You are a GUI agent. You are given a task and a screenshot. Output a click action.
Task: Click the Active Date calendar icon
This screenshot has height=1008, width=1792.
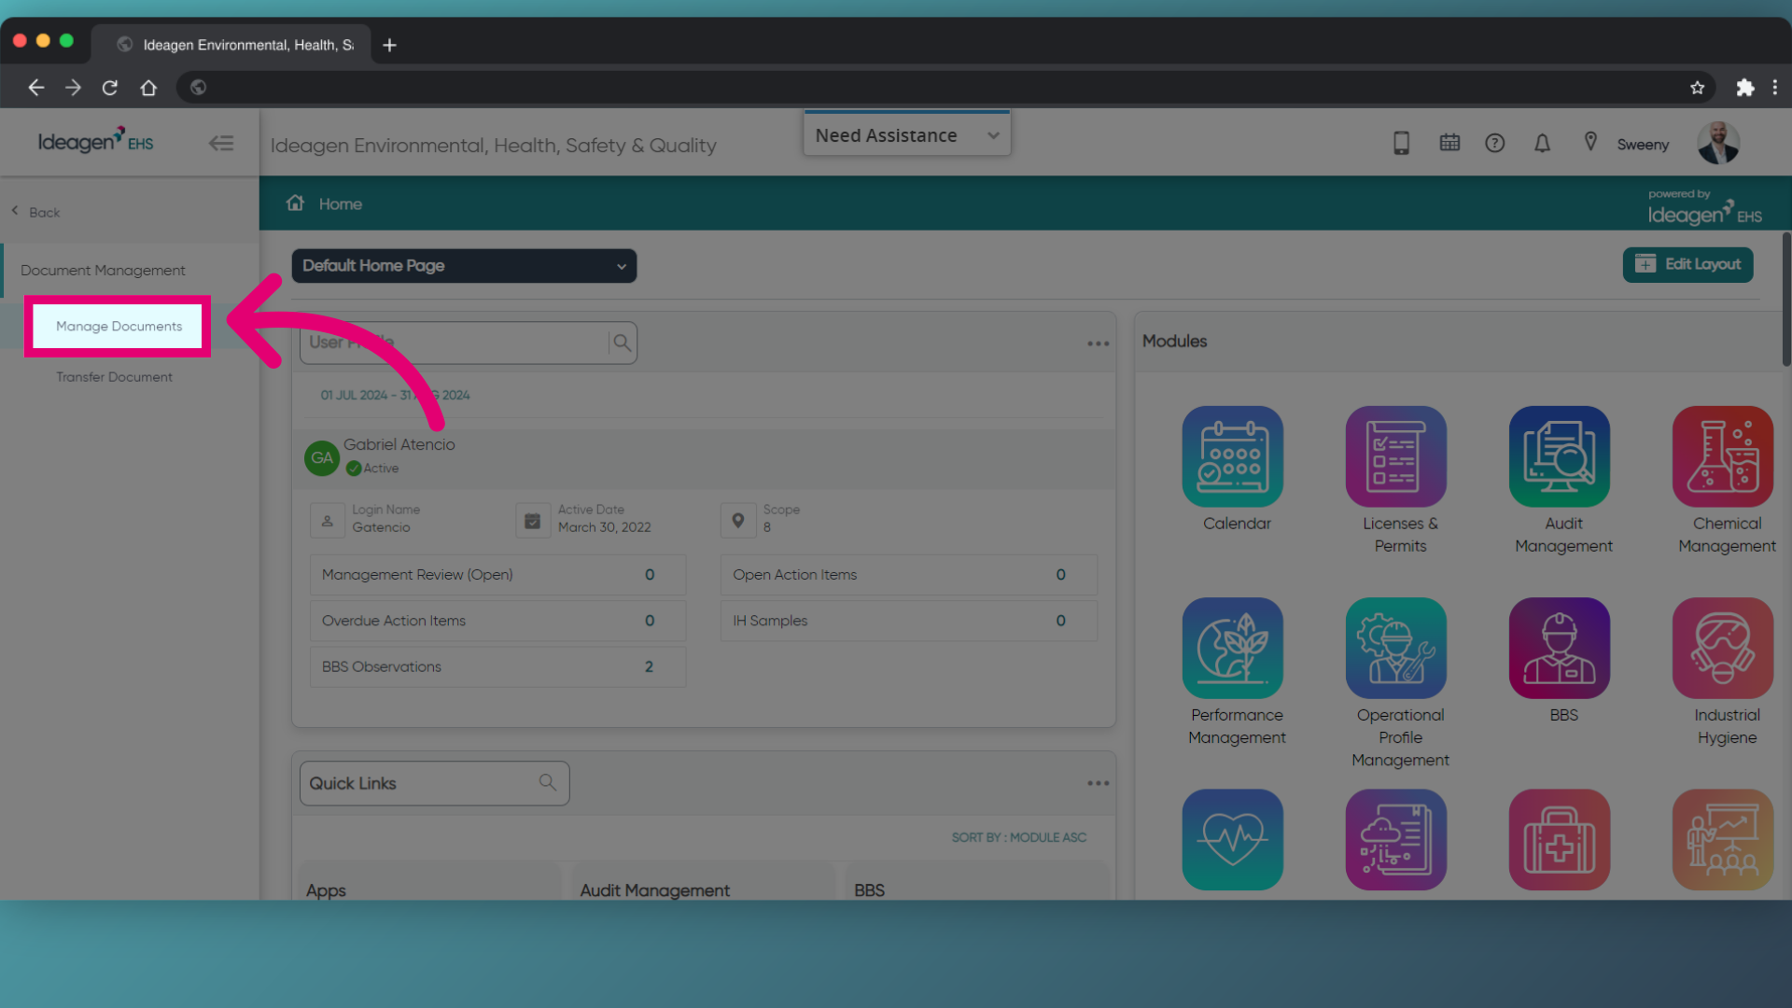pos(532,521)
